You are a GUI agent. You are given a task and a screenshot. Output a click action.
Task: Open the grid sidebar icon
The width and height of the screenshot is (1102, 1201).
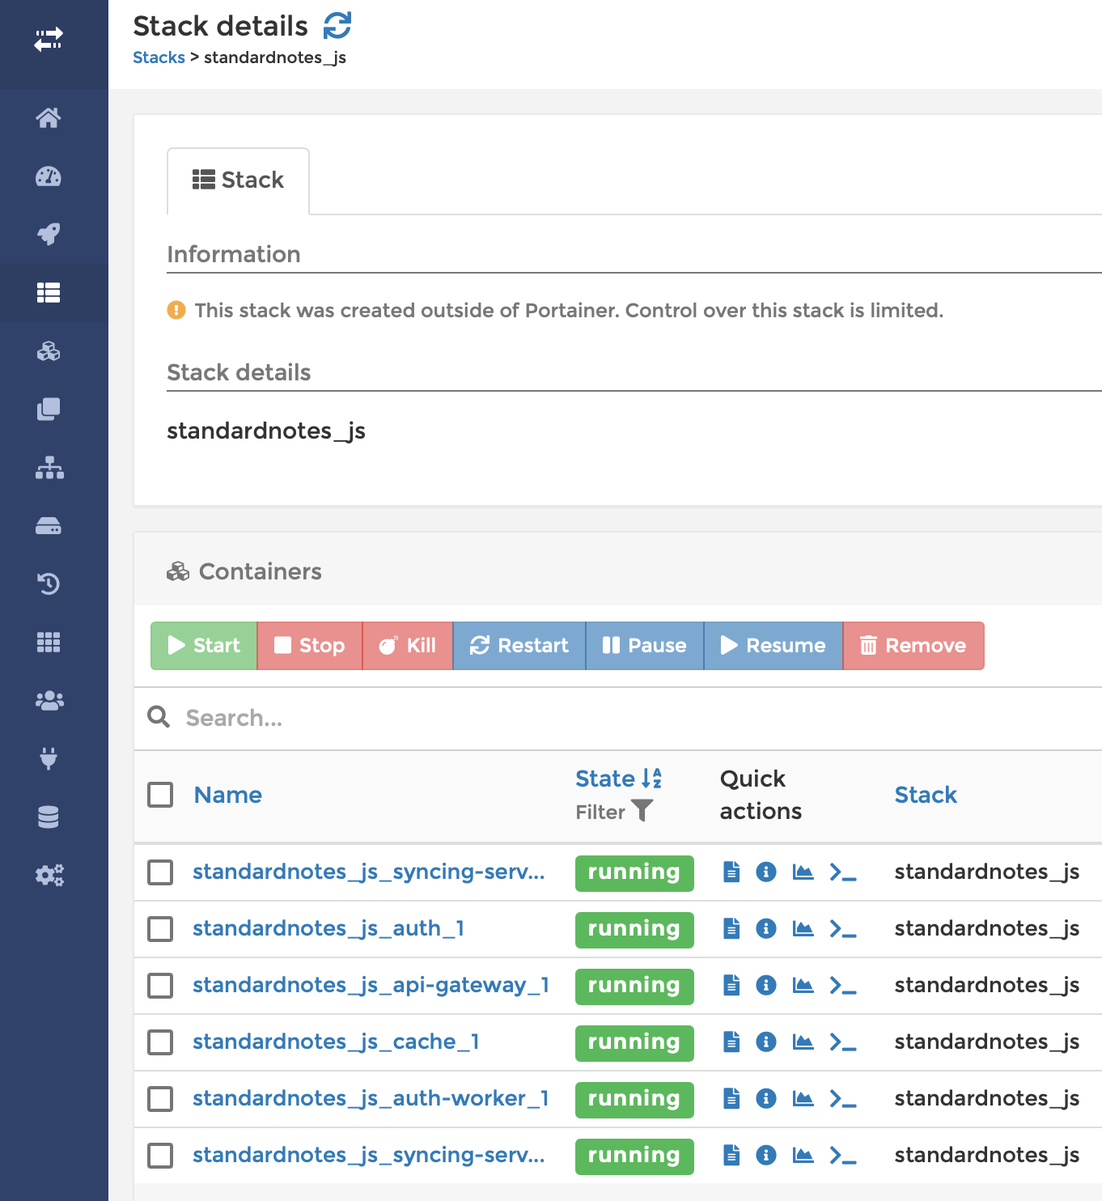coord(49,643)
